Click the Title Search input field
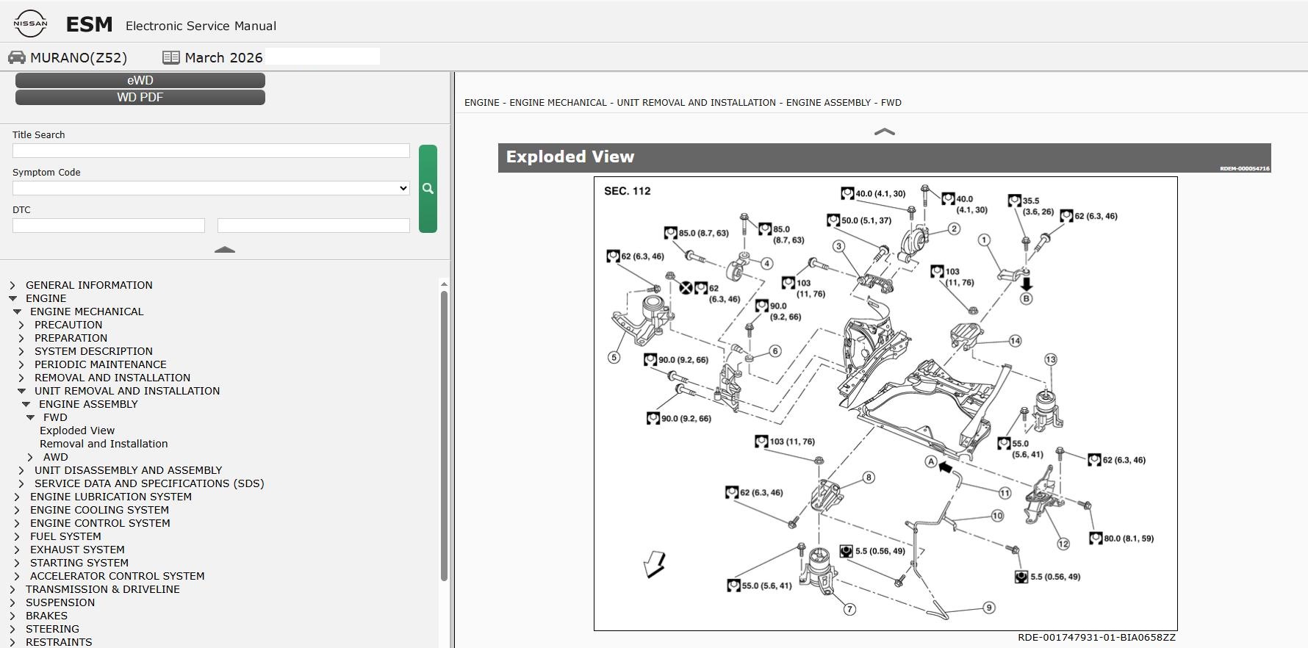Viewport: 1308px width, 648px height. (211, 151)
